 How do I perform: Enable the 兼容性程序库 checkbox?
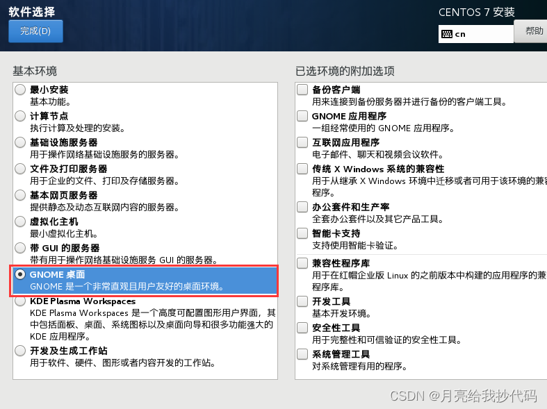point(302,263)
